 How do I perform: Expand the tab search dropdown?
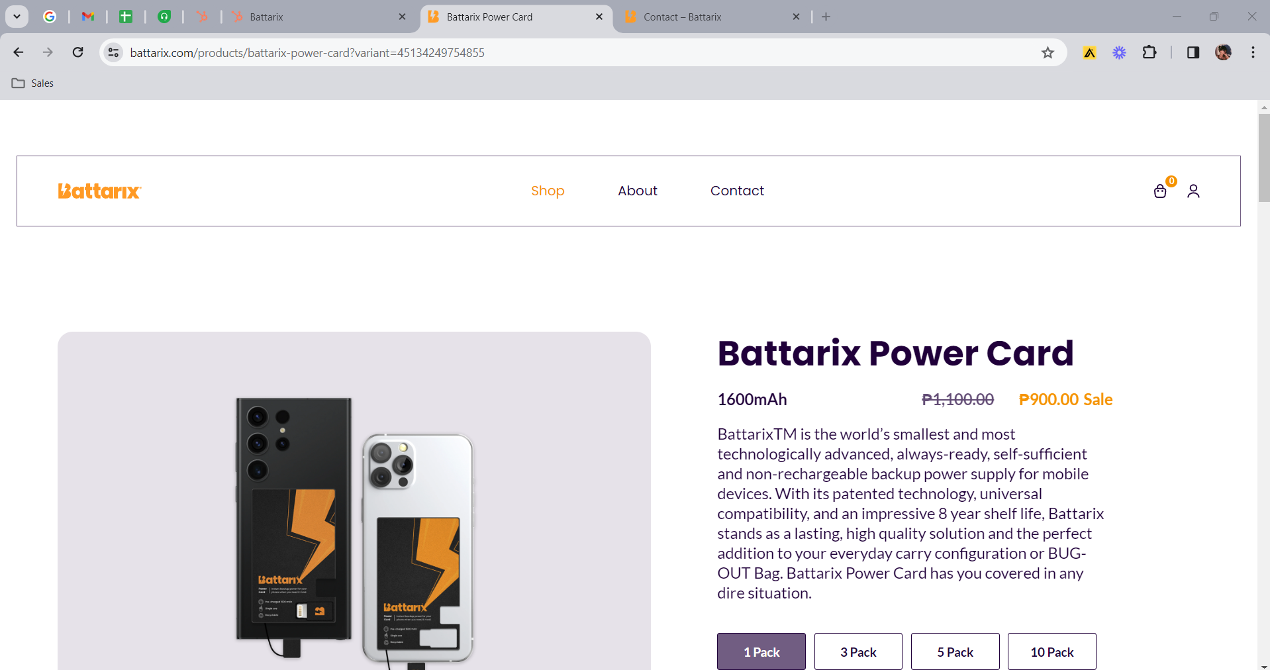[17, 17]
